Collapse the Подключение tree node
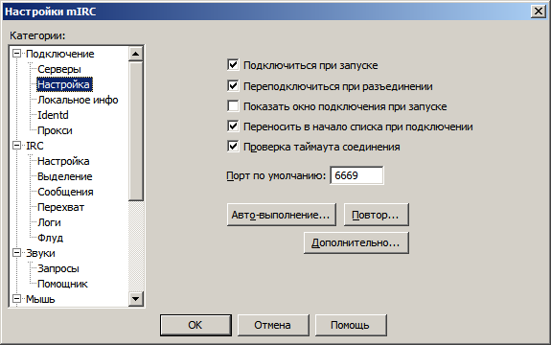Viewport: 551px width, 345px height. click(16, 54)
